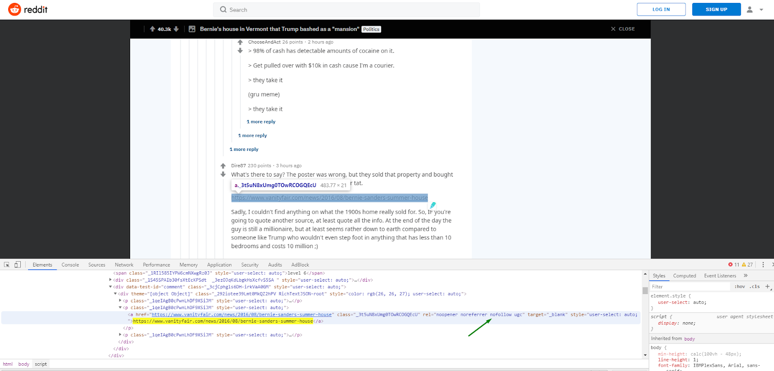
Task: Select the html breadcrumb
Action: [x=8, y=364]
